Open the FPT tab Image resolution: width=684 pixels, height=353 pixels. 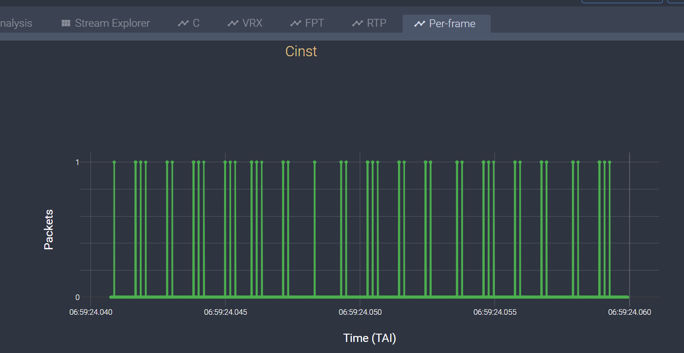click(307, 23)
